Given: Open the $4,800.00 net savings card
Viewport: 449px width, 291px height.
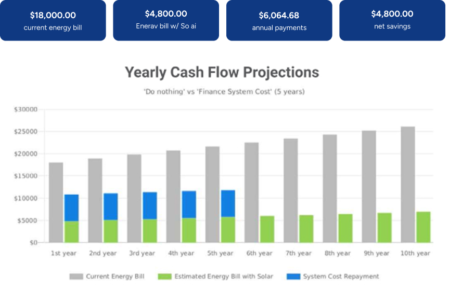Looking at the screenshot, I should 392,20.
